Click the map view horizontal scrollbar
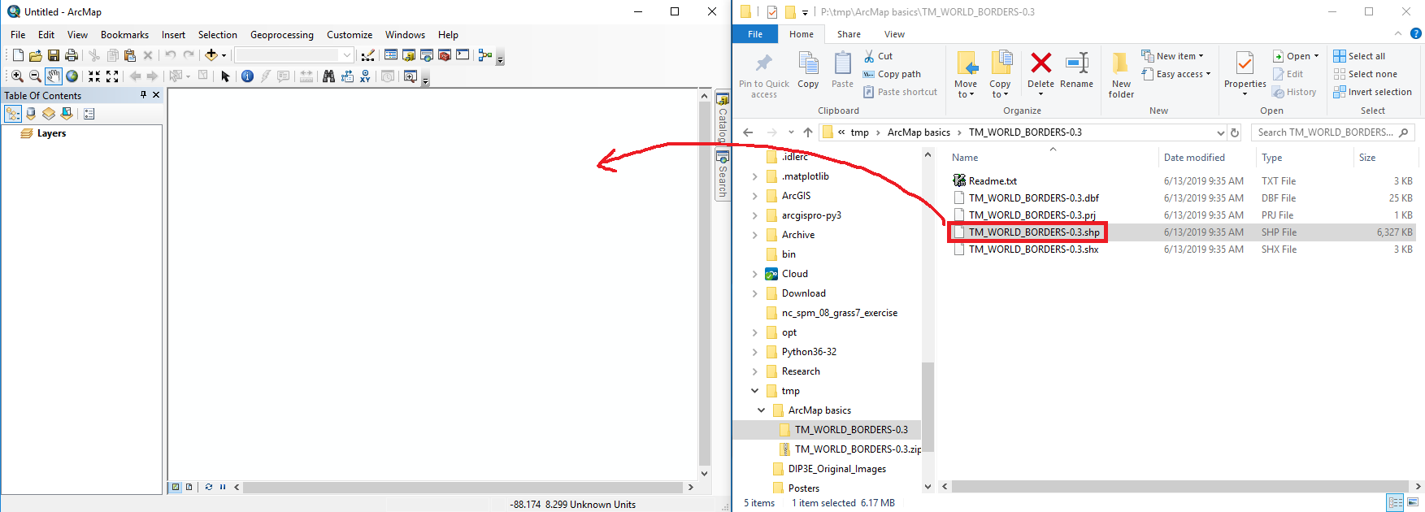Viewport: 1425px width, 512px height. pyautogui.click(x=463, y=488)
